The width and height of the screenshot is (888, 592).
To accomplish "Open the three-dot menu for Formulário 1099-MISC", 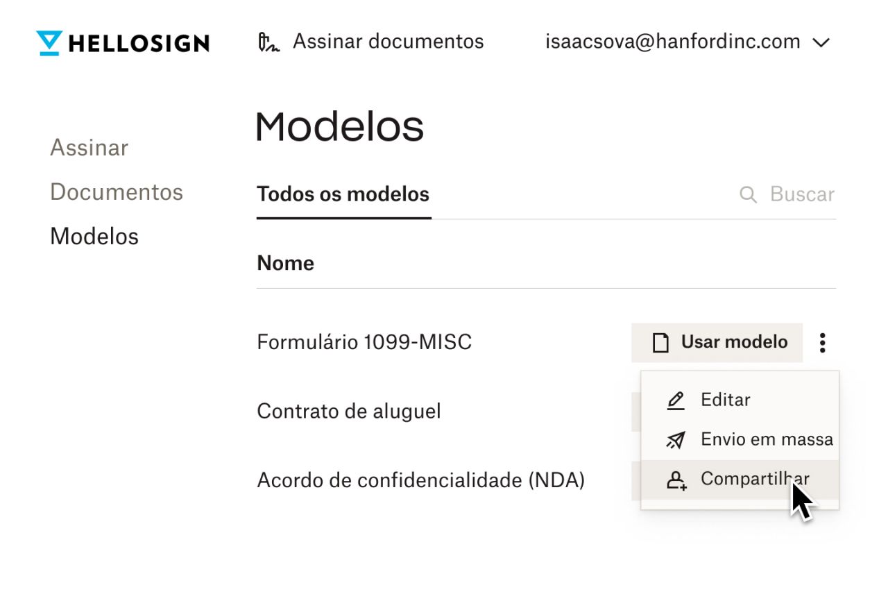I will [822, 342].
